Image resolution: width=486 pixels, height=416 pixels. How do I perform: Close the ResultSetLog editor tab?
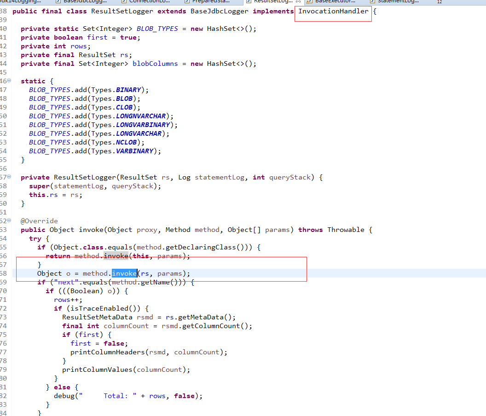point(297,2)
